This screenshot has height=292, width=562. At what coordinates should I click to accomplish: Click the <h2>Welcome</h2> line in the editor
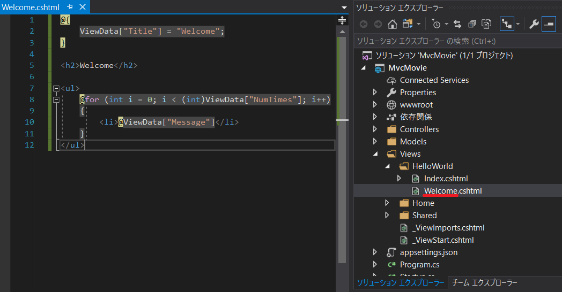pos(99,65)
